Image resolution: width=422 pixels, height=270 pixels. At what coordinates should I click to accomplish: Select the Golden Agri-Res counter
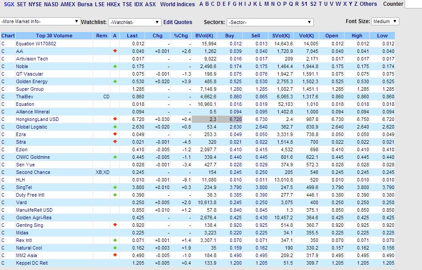tap(34, 218)
